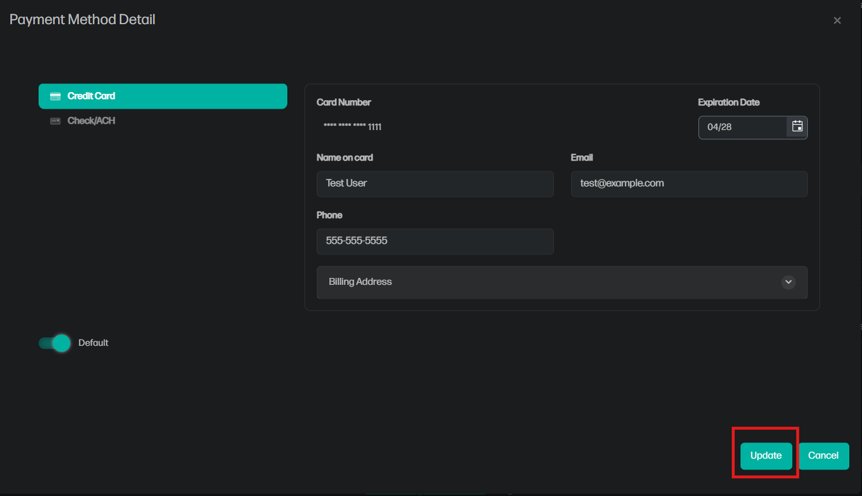Toggle the Default payment method switch
Viewport: 862px width, 496px height.
coord(55,343)
